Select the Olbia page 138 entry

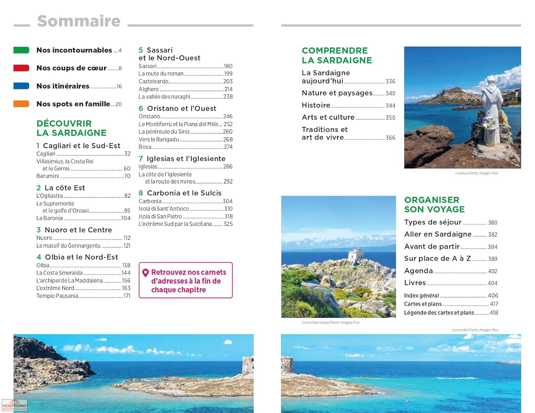(83, 265)
